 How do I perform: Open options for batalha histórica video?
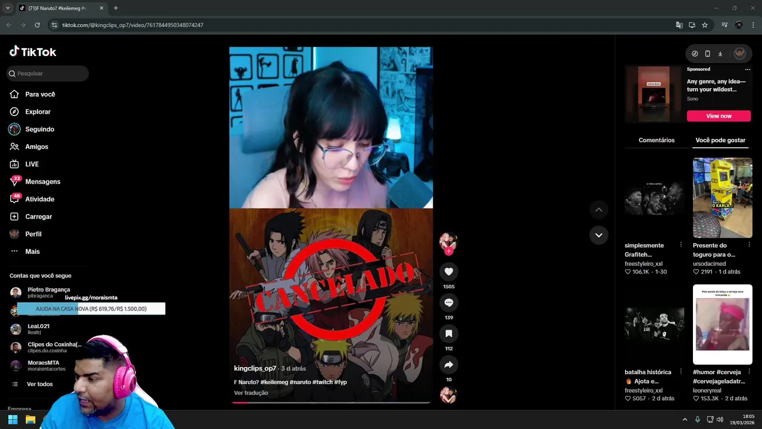pos(680,372)
